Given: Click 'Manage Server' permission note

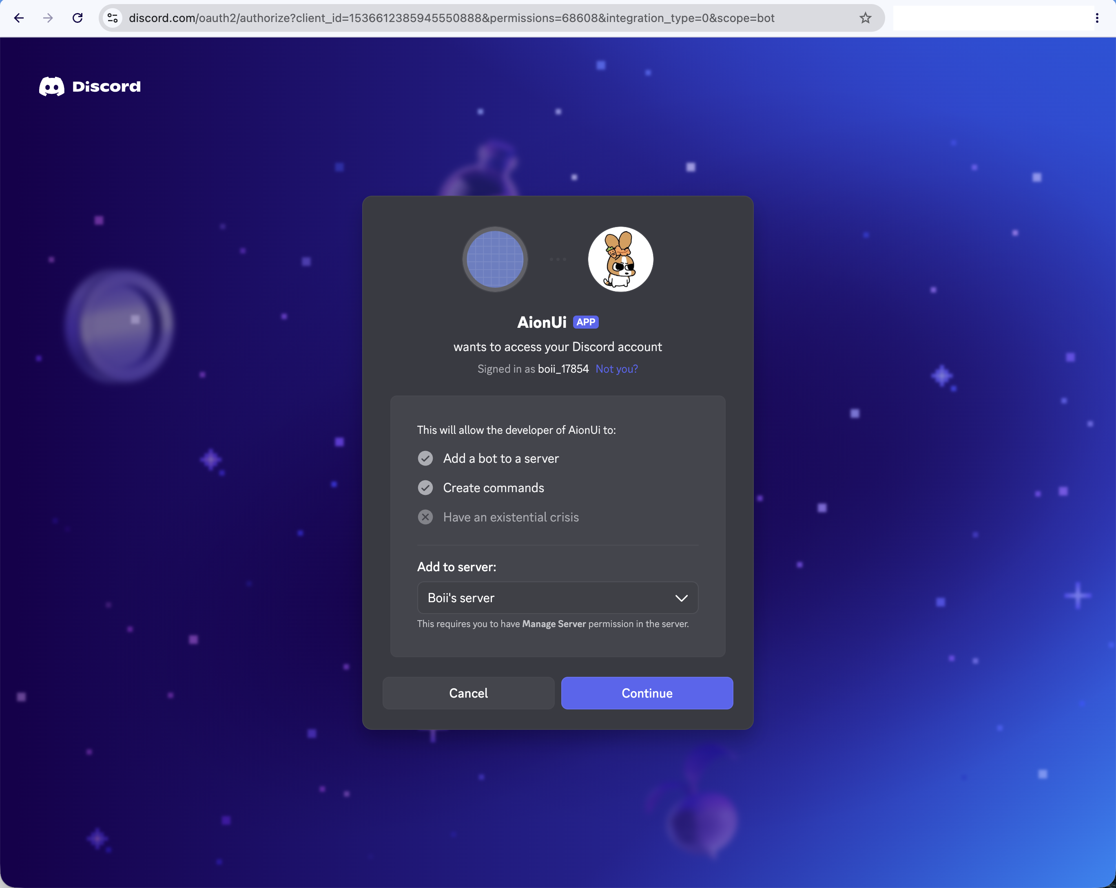Looking at the screenshot, I should pos(554,624).
